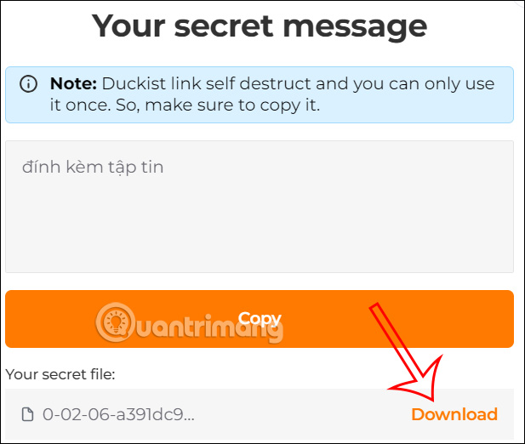
Task: Click the empty lower area of the message box
Action: coord(260,234)
